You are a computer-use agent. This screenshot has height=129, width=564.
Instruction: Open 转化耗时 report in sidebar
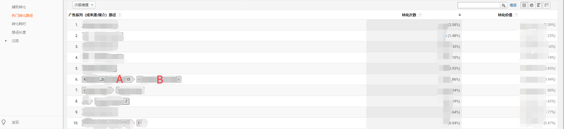19,24
